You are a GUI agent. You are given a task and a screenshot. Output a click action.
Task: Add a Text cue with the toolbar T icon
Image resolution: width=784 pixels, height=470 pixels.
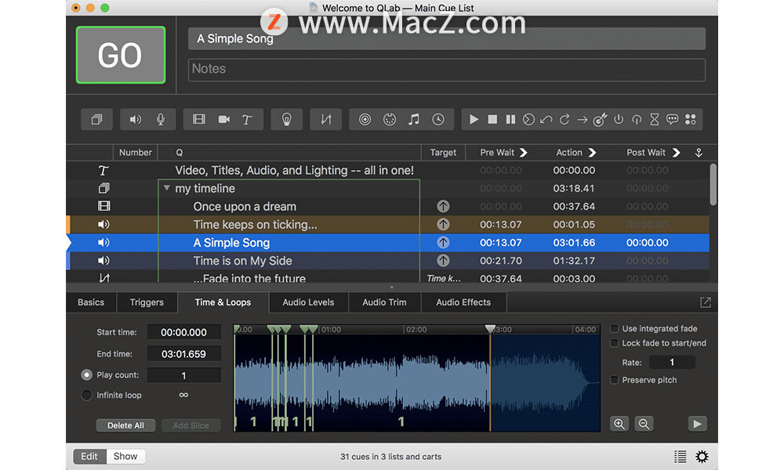point(247,119)
